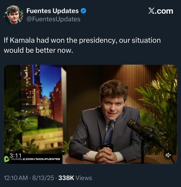Unmute the video with the speaker icon

pos(168,155)
